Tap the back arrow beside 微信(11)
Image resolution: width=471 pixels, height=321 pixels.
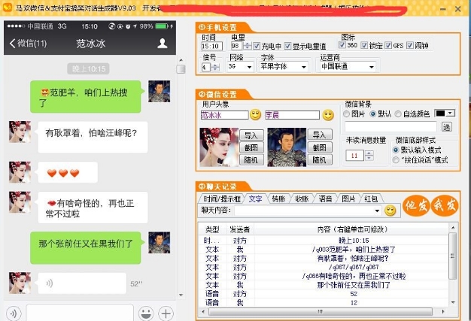(12, 44)
